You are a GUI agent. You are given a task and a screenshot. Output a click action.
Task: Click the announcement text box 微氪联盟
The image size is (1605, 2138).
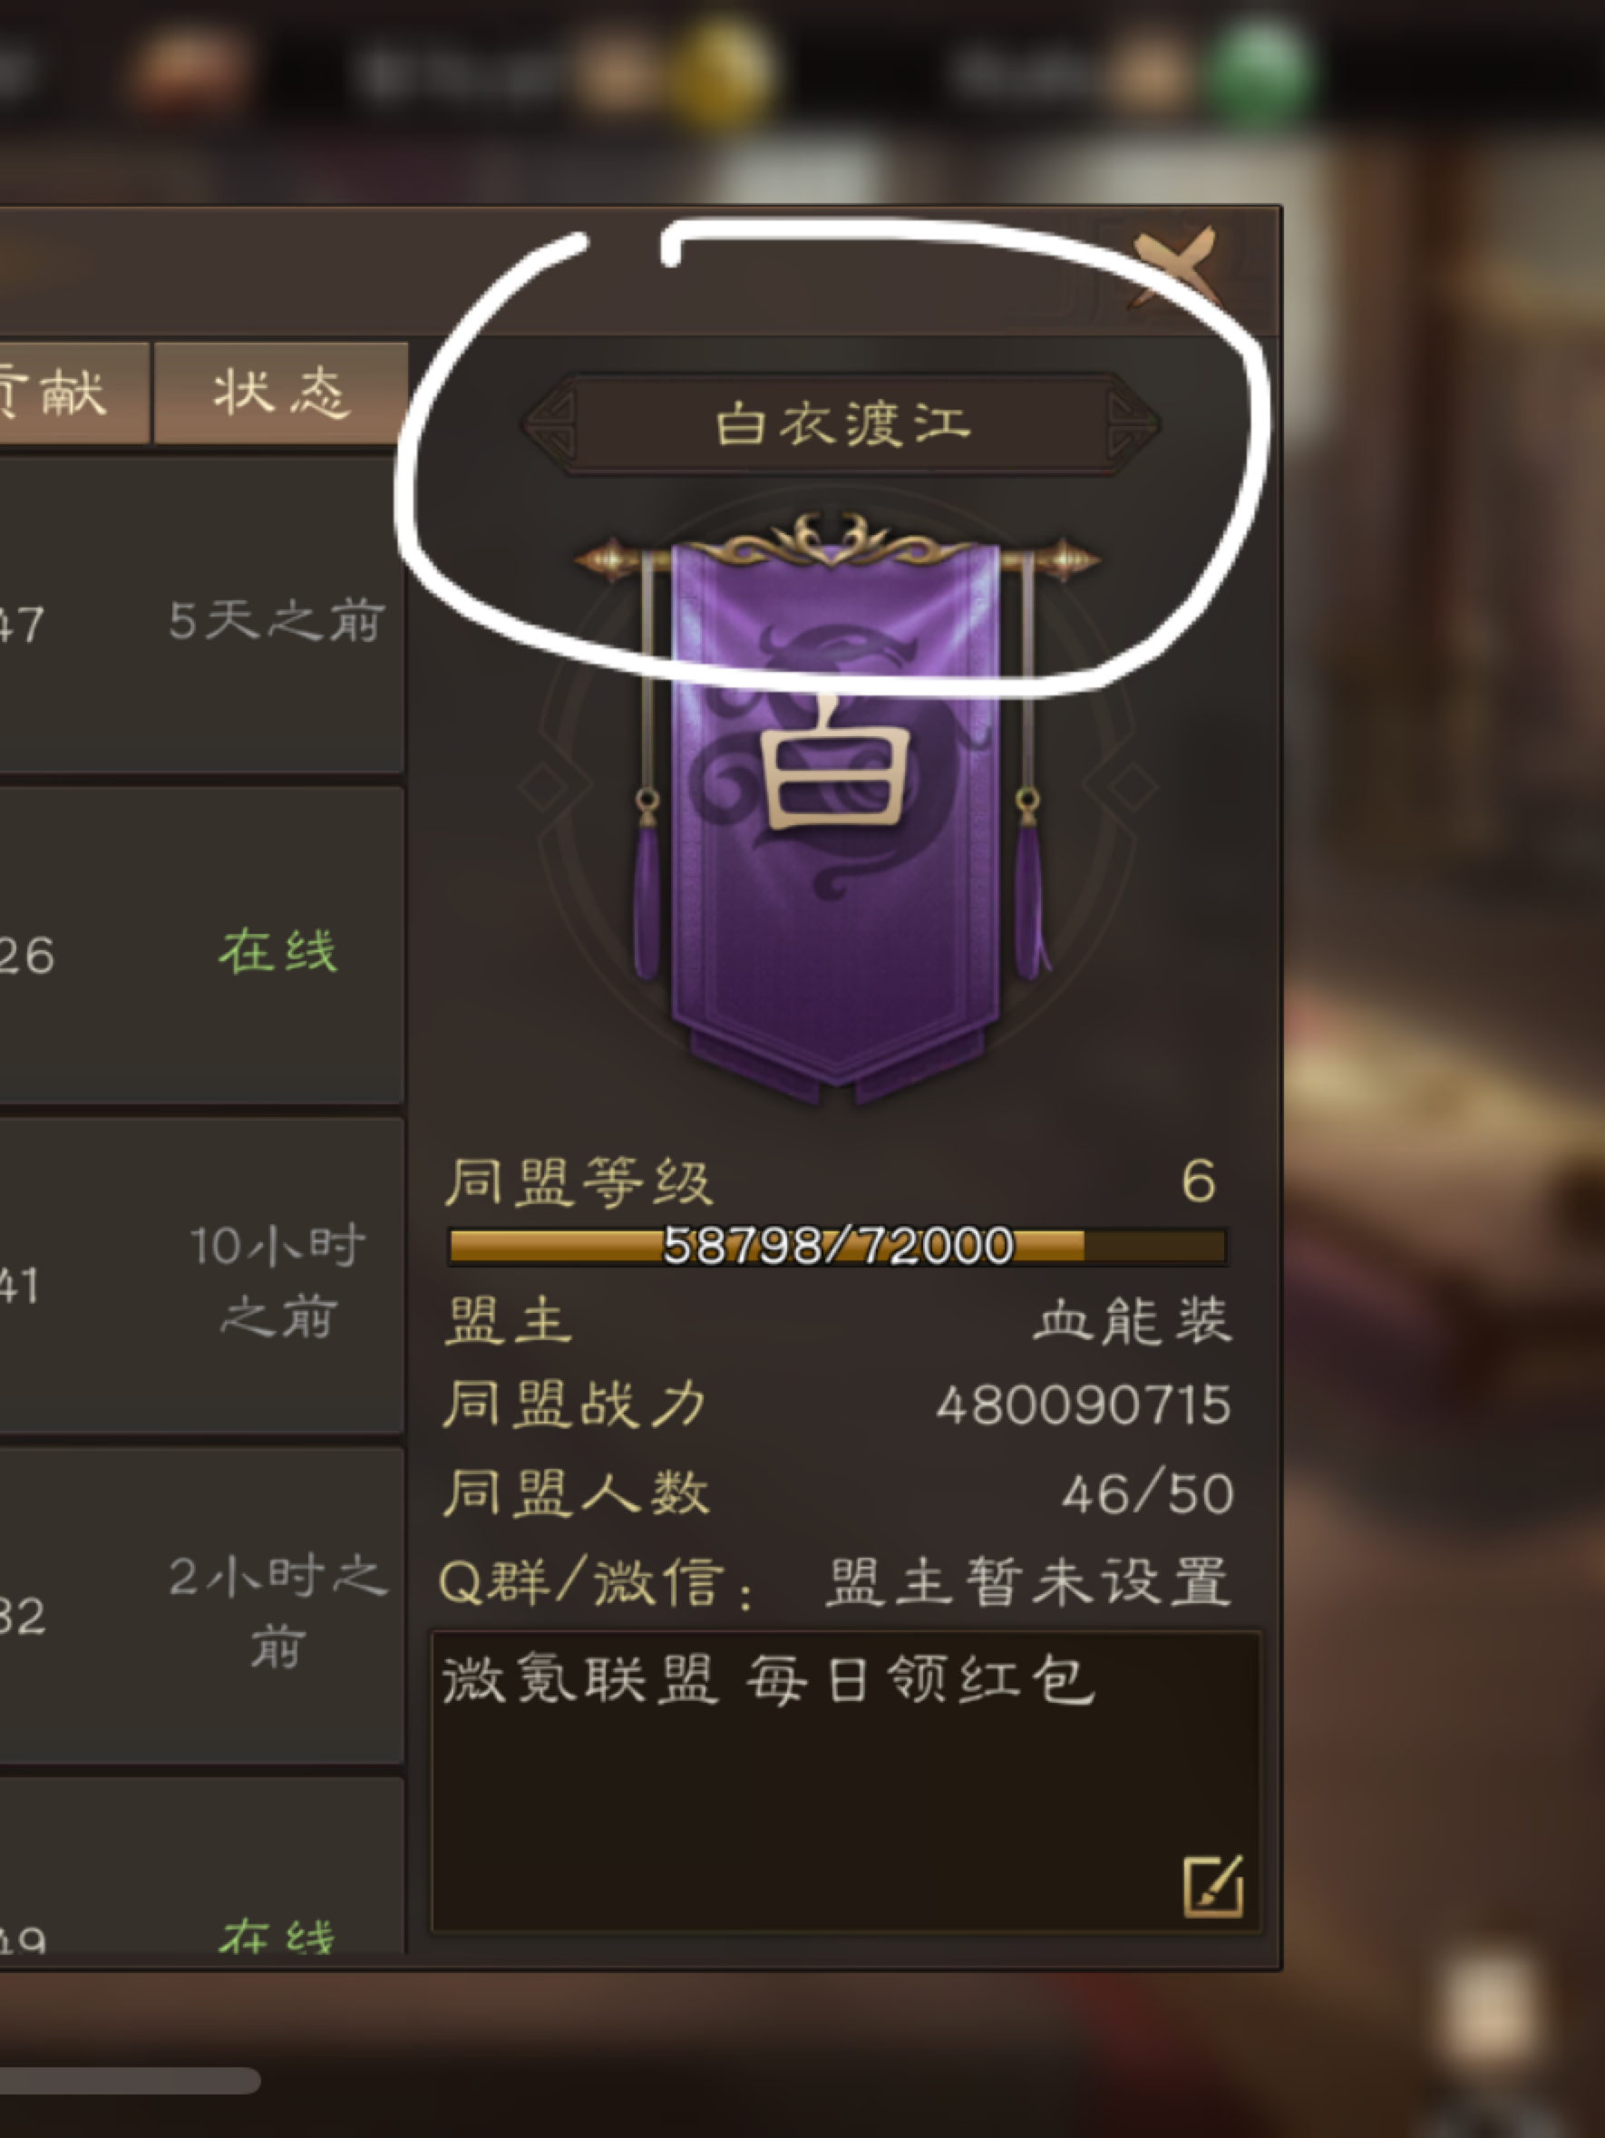pyautogui.click(x=846, y=1782)
